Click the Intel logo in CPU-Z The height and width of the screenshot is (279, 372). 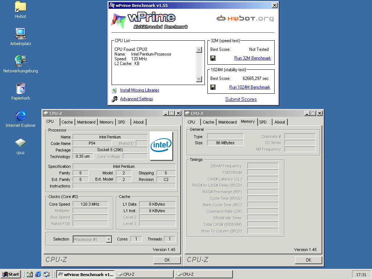161,146
